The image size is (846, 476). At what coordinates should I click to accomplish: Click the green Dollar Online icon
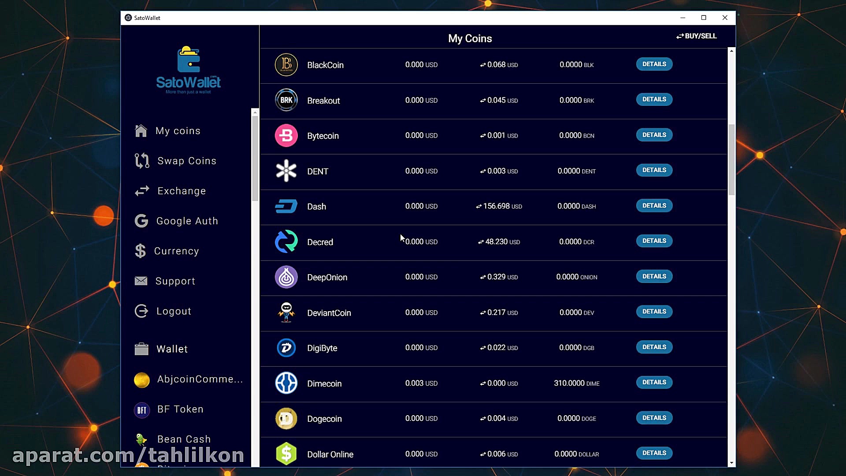(x=286, y=454)
